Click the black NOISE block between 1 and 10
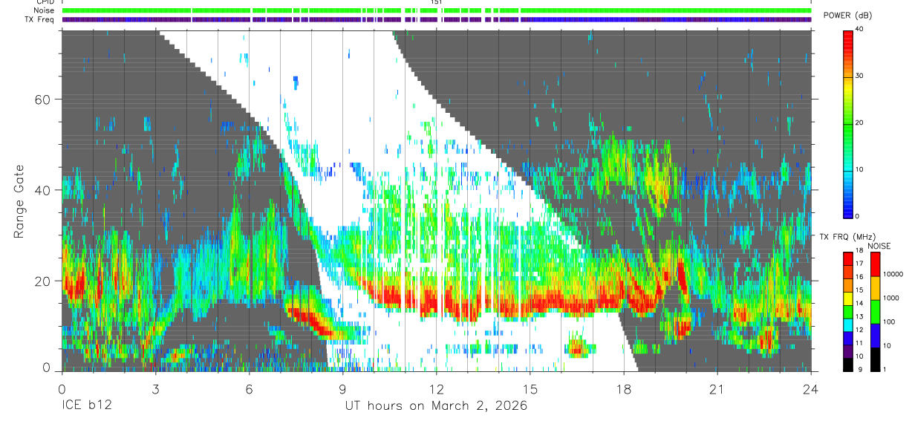Screen dimensions: 912x421 point(875,359)
